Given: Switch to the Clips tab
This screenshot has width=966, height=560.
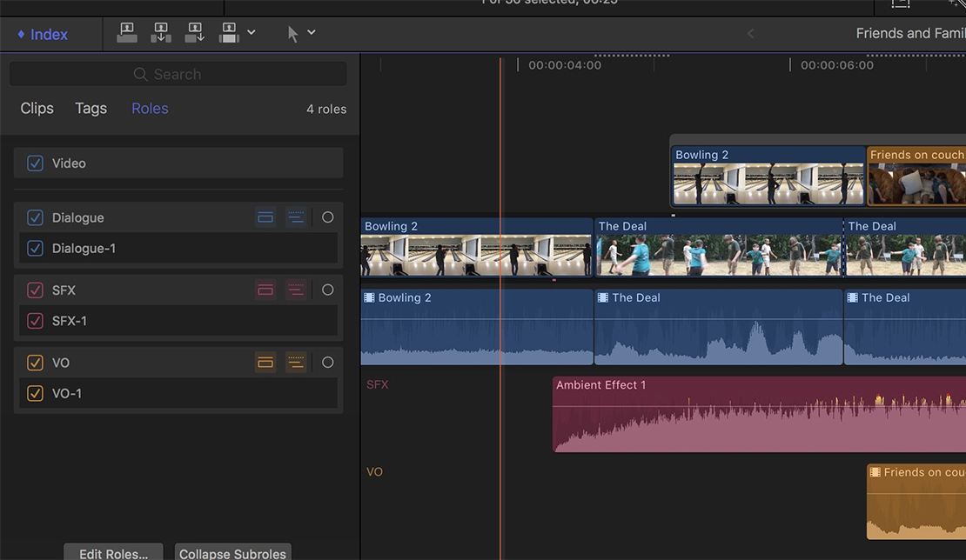Looking at the screenshot, I should (x=37, y=108).
